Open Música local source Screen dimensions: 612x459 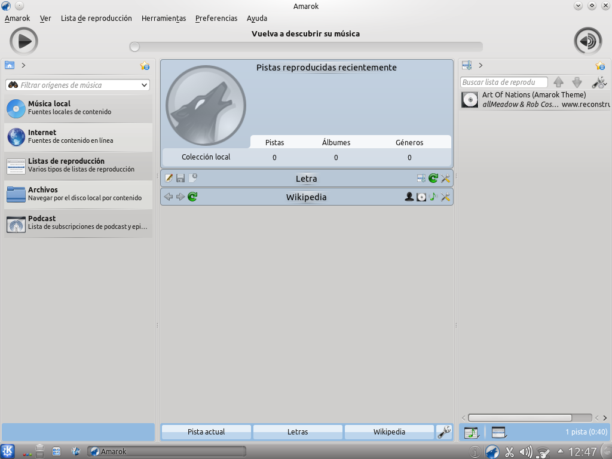(78, 108)
